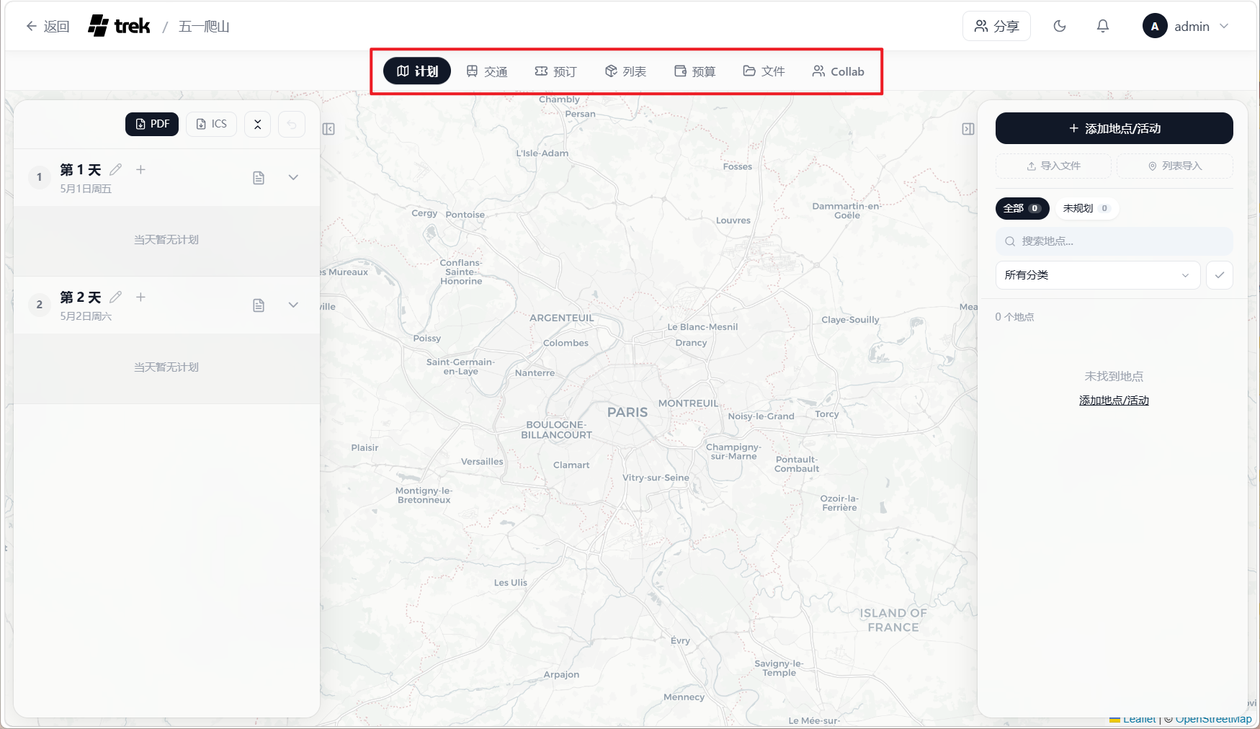Viewport: 1260px width, 729px height.
Task: Collapse 第 2 天 chevron
Action: [x=293, y=305]
